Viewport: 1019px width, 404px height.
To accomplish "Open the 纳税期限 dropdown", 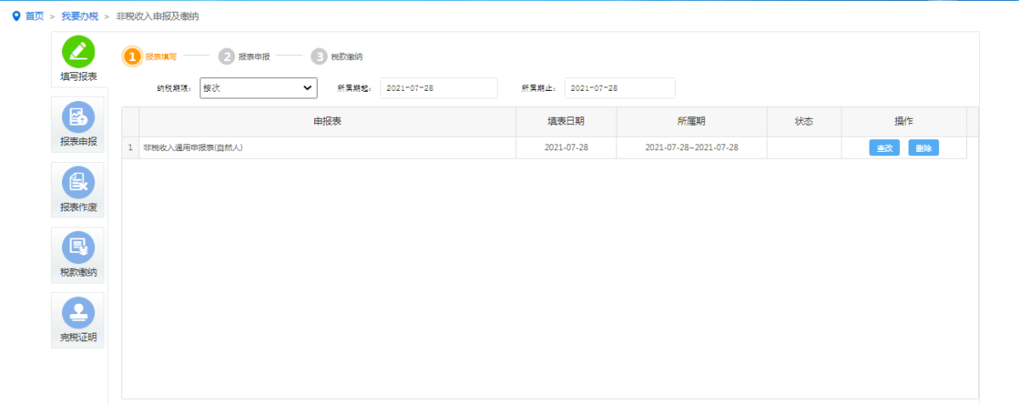I will click(x=258, y=88).
